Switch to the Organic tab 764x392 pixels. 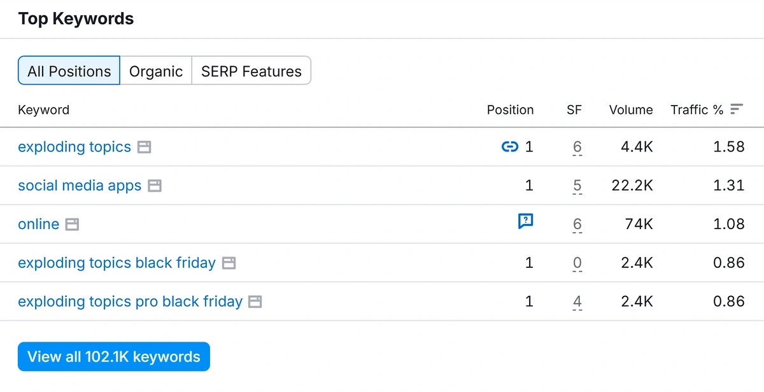[156, 71]
